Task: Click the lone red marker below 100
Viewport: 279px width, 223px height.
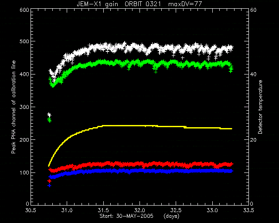Action: pyautogui.click(x=49, y=181)
